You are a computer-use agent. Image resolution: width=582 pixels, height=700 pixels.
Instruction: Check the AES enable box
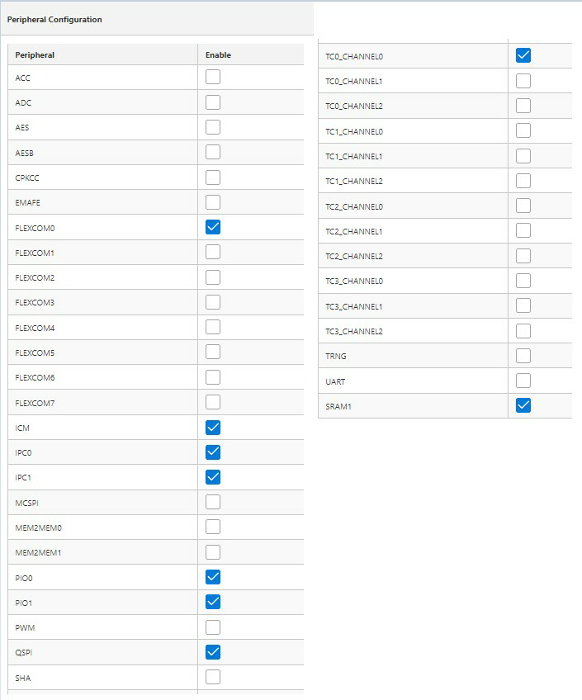tap(213, 127)
